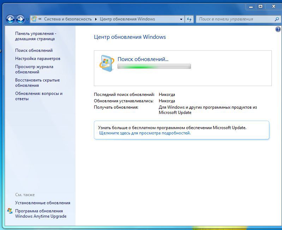Screen dimensions: 282x230
Task: Select 'Центр обновления Windows' breadcrumb
Action: [127, 19]
